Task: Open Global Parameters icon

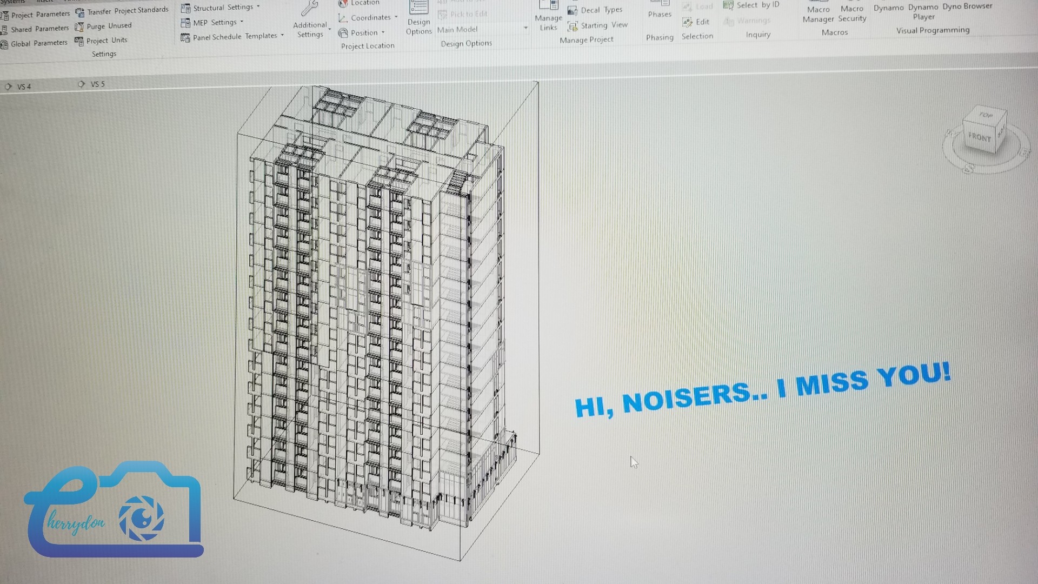Action: (x=4, y=44)
